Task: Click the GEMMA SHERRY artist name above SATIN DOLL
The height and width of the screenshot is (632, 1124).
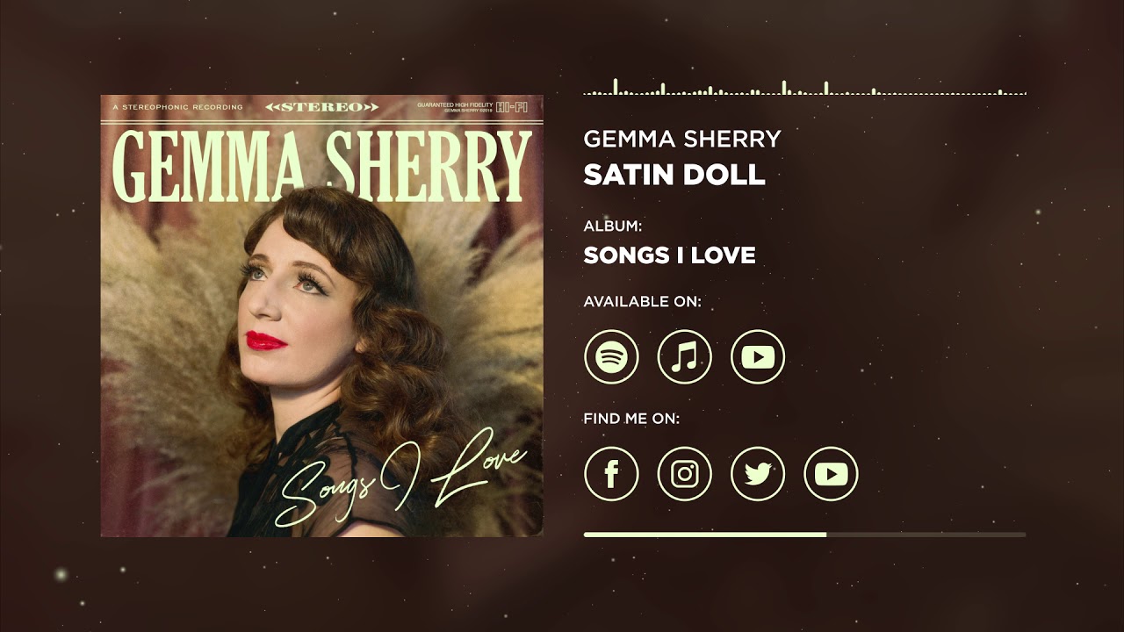Action: (682, 139)
